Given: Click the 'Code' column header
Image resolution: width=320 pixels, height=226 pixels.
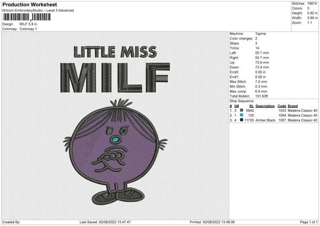Looking at the screenshot, I should pos(282,106).
